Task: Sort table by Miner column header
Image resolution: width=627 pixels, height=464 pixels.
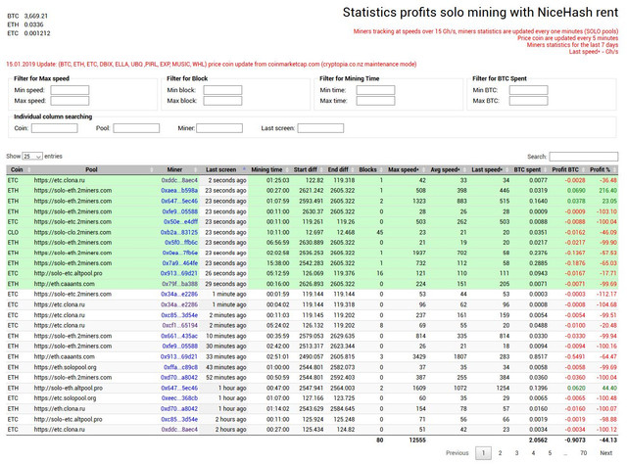Action: (x=174, y=169)
